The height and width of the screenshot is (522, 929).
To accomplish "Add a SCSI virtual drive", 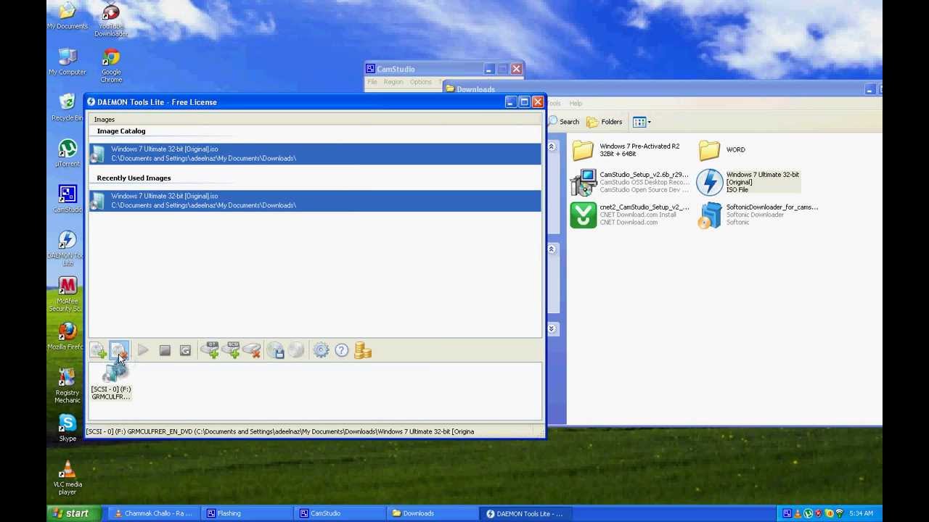I will pos(232,350).
